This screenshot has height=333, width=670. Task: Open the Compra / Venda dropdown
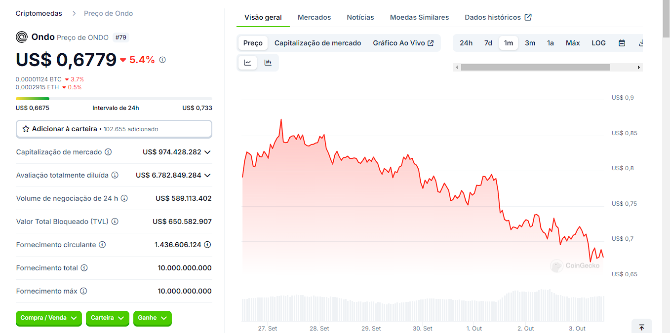pyautogui.click(x=49, y=318)
